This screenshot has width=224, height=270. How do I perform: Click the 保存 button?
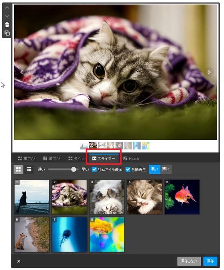point(210,261)
